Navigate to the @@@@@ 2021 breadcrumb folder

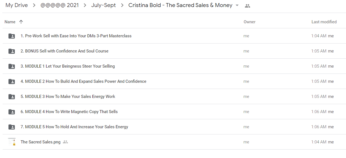(59, 5)
